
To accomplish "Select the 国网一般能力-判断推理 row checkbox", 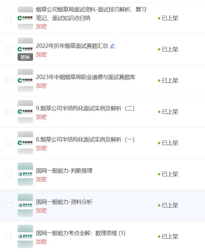I will [9, 174].
